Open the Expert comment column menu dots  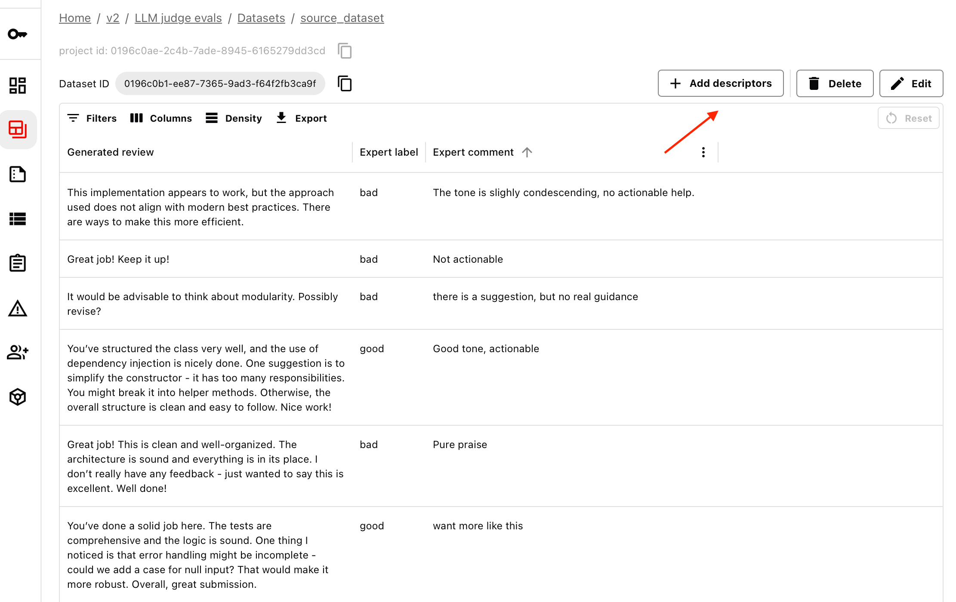(703, 152)
